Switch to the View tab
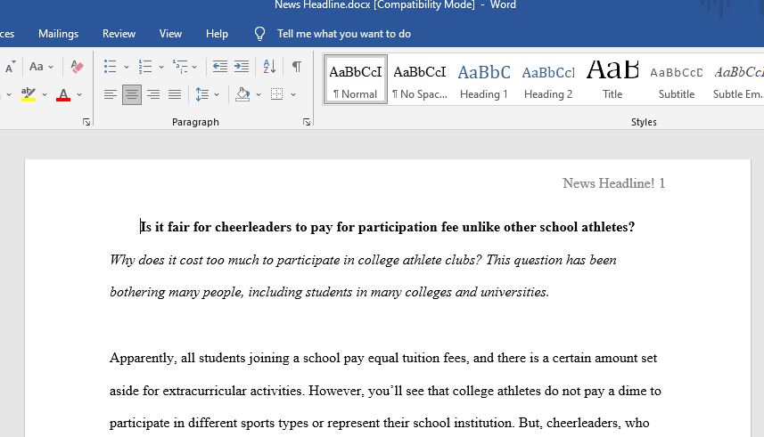 170,34
